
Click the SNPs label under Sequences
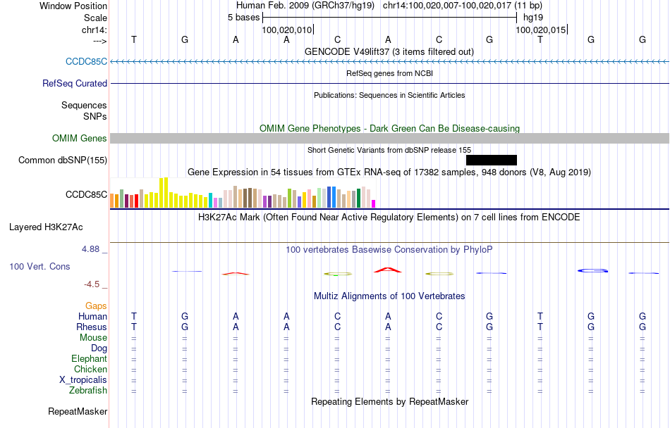[95, 116]
